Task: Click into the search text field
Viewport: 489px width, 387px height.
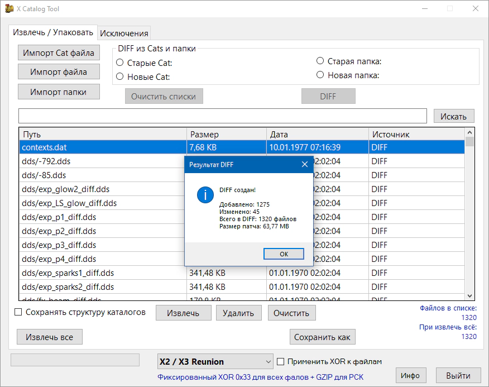Action: (x=223, y=116)
